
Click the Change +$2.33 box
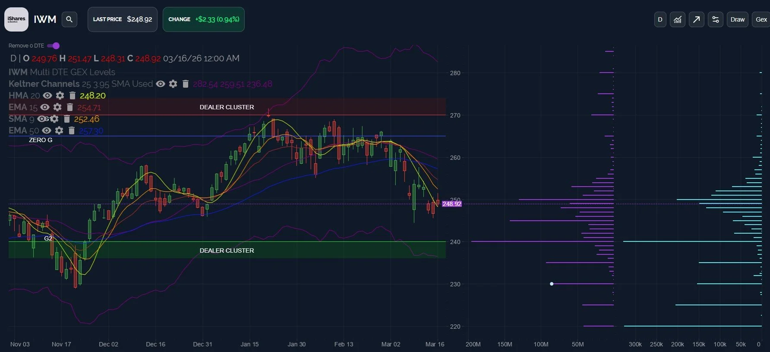pyautogui.click(x=204, y=19)
